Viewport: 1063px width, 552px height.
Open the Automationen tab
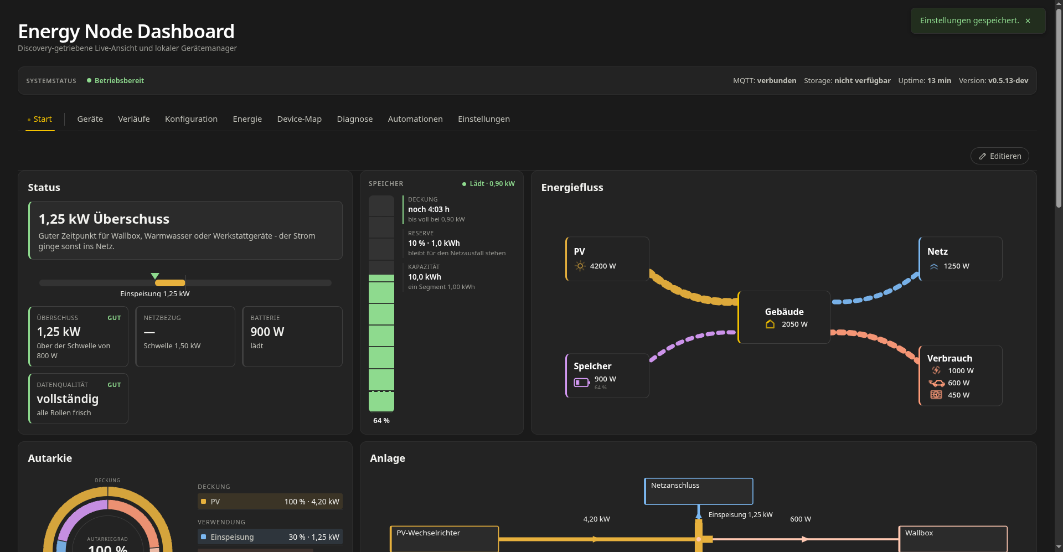click(x=415, y=119)
